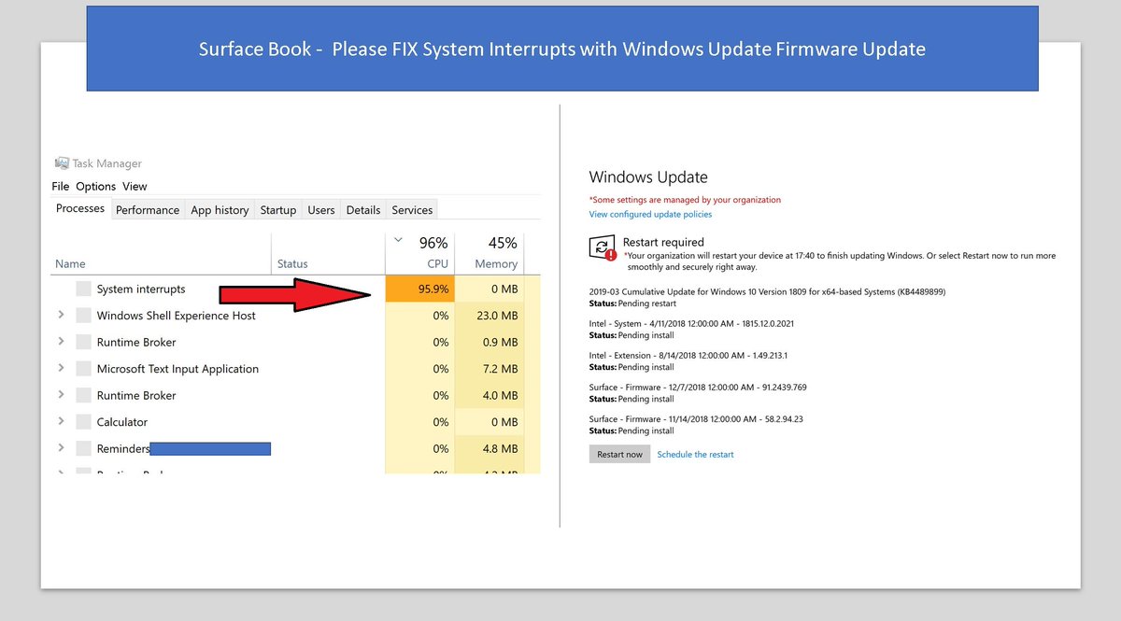Click the Microsoft Text Input Application icon
This screenshot has height=621, width=1121.
coord(83,369)
